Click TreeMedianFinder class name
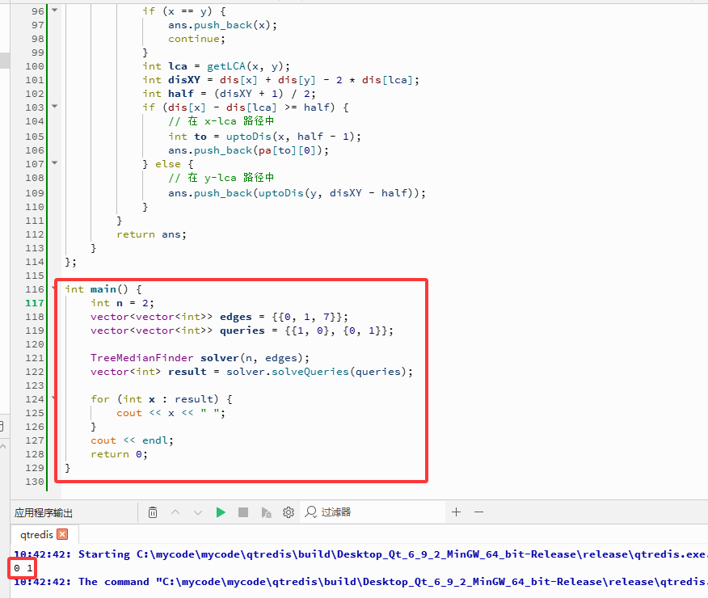Image resolution: width=708 pixels, height=598 pixels. tap(141, 358)
